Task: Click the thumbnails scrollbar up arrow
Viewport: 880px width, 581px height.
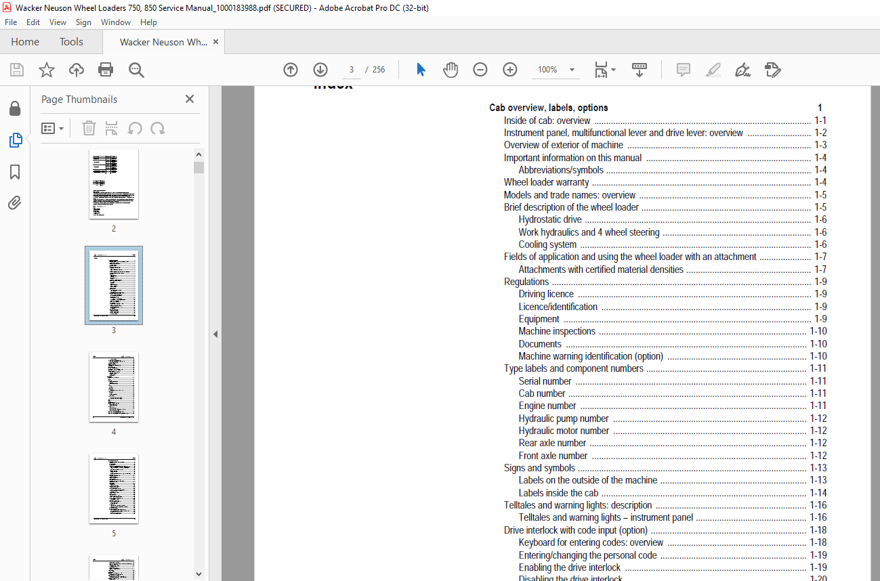Action: tap(198, 154)
